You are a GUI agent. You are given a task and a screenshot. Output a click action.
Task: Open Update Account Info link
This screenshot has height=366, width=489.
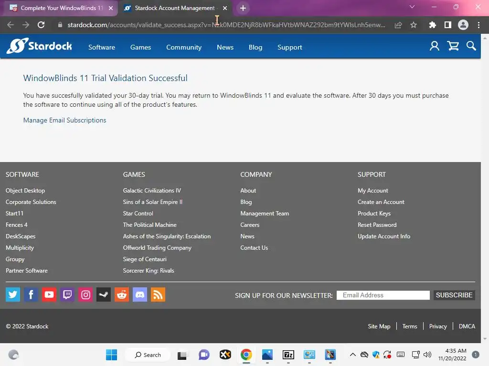point(384,236)
